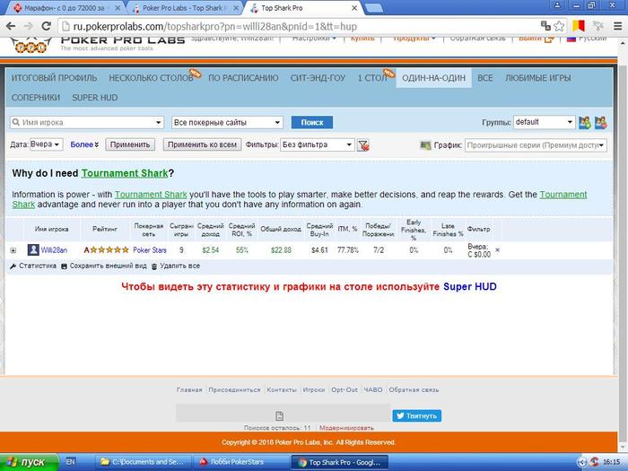Viewport: 628px width, 471px height.
Task: Click Willi28an player avatar icon
Action: pyautogui.click(x=33, y=250)
